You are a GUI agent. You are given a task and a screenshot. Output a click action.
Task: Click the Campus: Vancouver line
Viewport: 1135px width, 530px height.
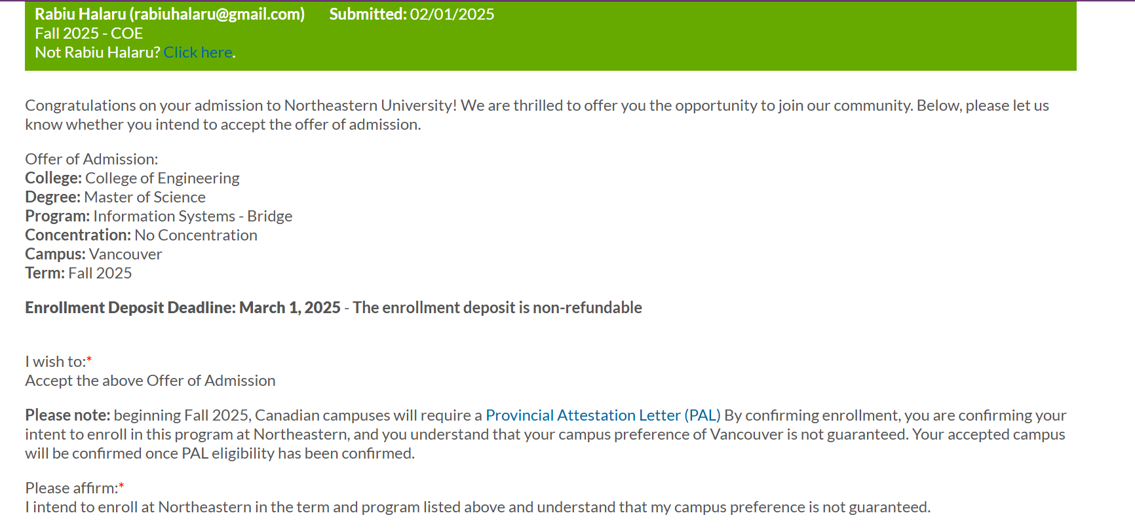(x=93, y=254)
